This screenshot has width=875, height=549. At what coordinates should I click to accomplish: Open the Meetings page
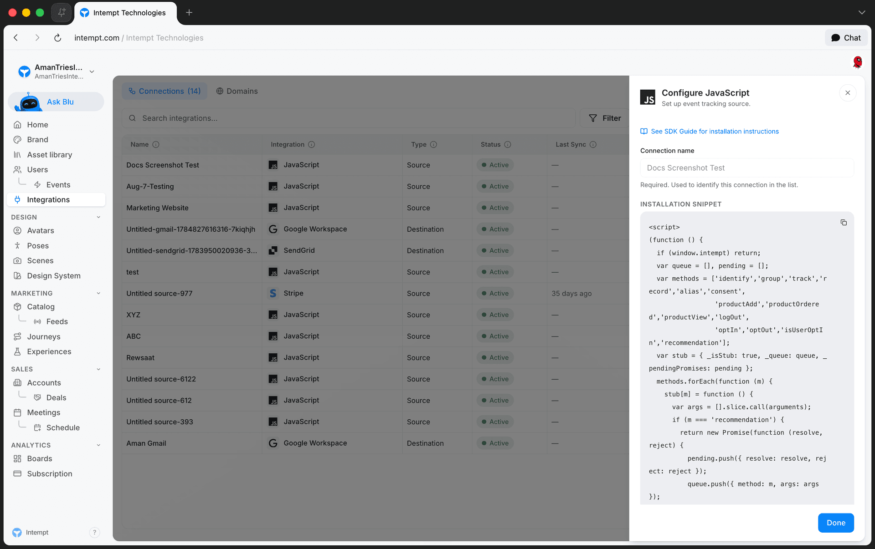(x=43, y=412)
